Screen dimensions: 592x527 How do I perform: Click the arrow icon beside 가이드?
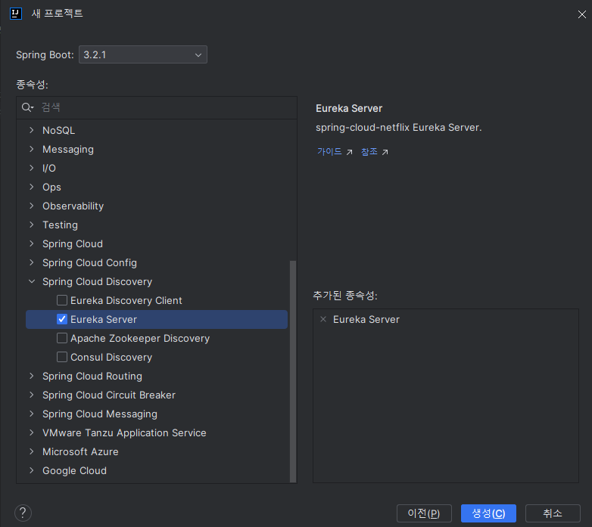[350, 152]
